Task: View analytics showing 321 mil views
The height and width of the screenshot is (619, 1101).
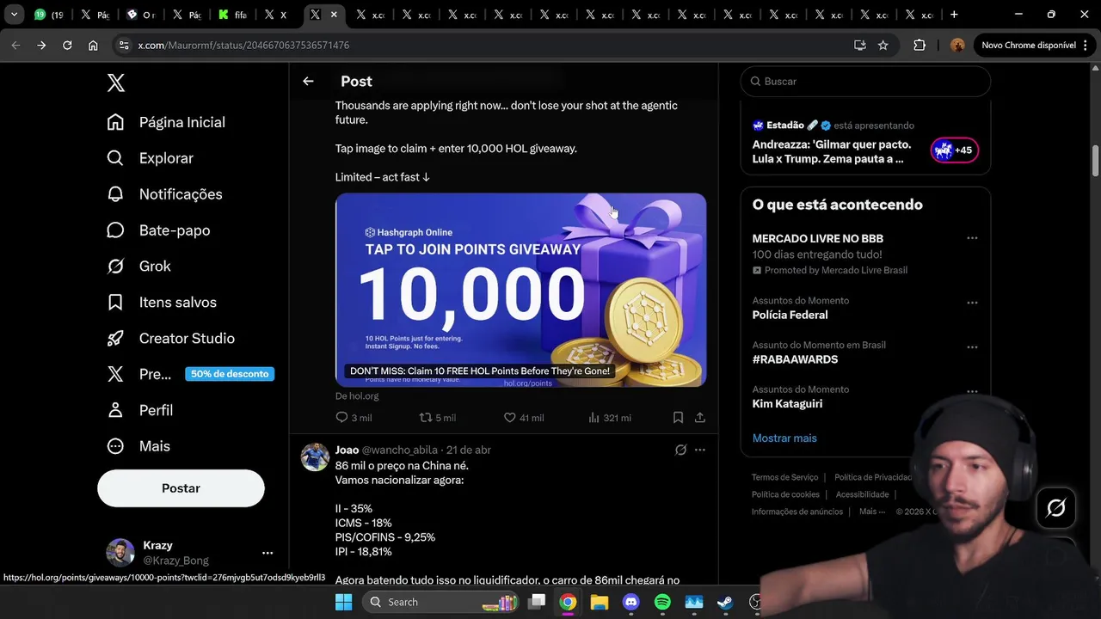Action: 609,418
